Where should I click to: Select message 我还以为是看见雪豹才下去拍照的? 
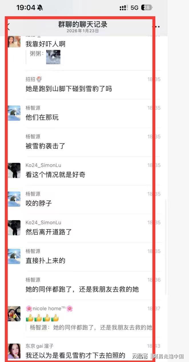(x=76, y=355)
